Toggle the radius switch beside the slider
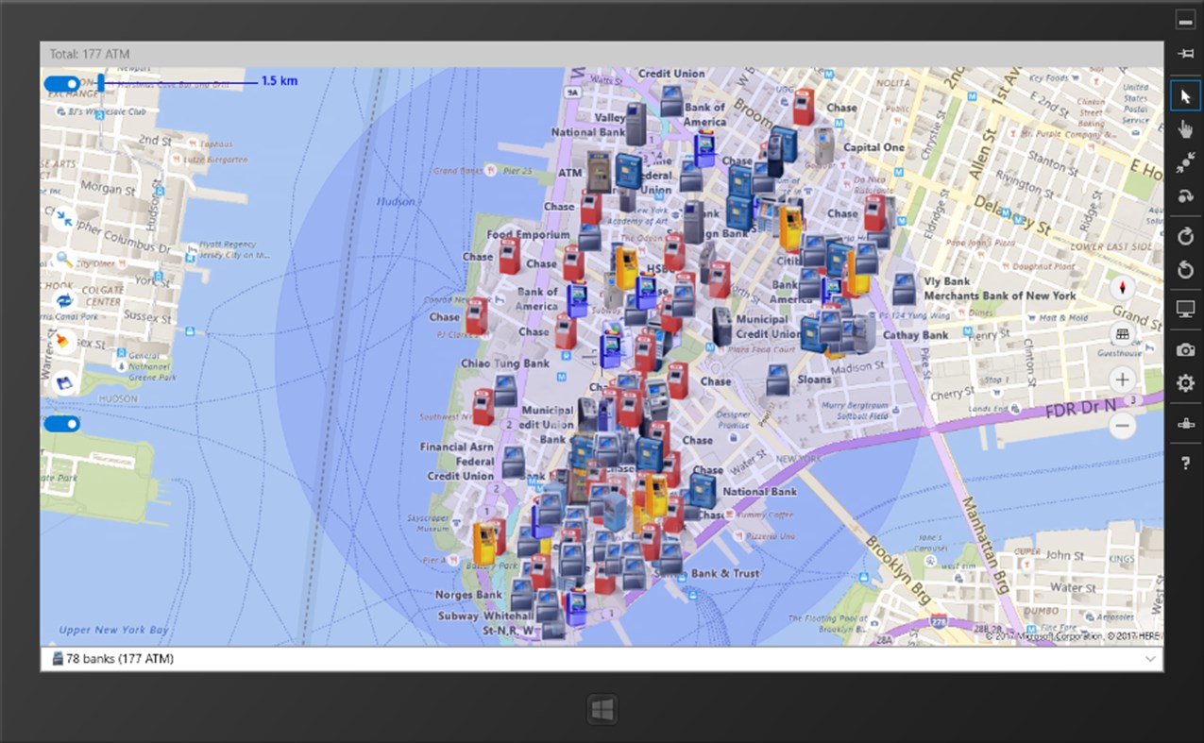This screenshot has width=1204, height=743. coord(62,84)
